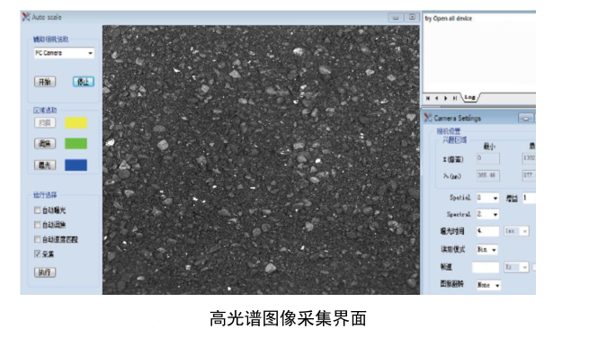This screenshot has width=589, height=338.
Task: Click the disabled scan button beside yellow swatch
Action: (45, 123)
